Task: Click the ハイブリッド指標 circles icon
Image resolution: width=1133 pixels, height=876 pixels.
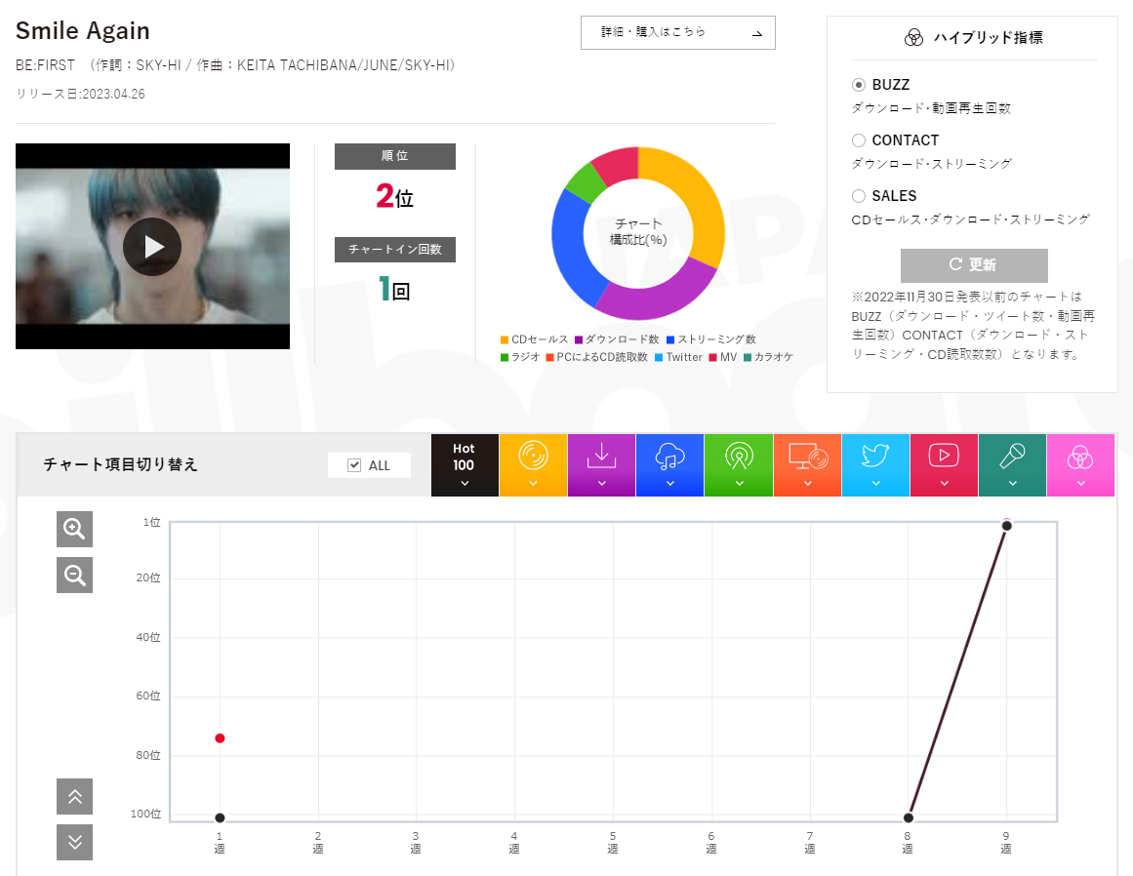Action: point(913,37)
